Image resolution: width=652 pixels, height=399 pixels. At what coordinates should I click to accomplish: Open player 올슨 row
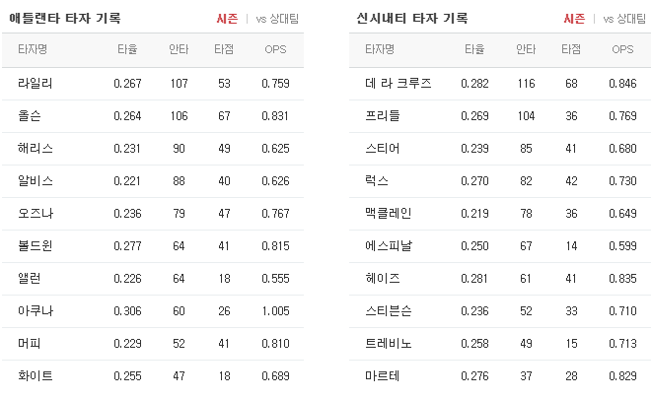tap(153, 116)
